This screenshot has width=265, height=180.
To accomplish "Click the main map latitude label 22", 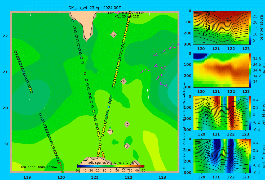I will 5,36.
